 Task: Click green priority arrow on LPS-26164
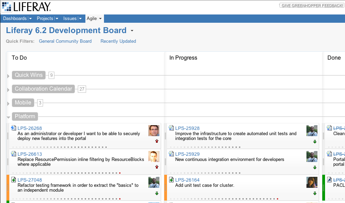pyautogui.click(x=315, y=193)
